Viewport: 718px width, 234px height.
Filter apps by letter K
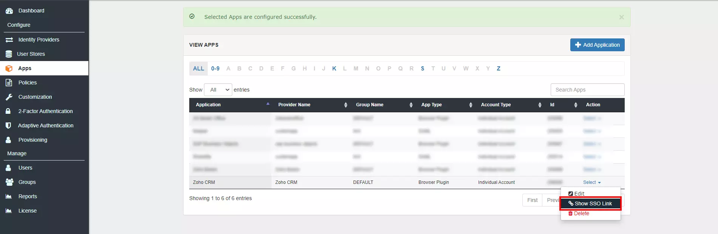tap(334, 69)
